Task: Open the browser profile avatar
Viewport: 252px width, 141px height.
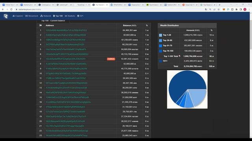Action: [x=245, y=9]
